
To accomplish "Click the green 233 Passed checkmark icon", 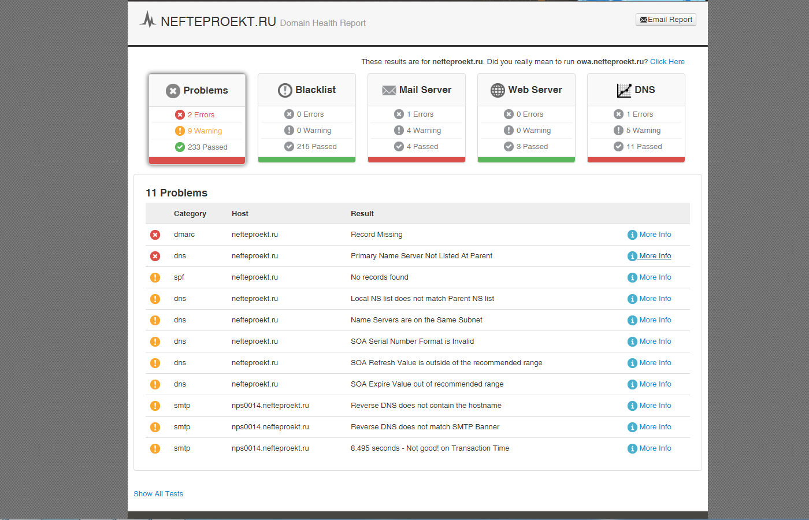I will 180,147.
